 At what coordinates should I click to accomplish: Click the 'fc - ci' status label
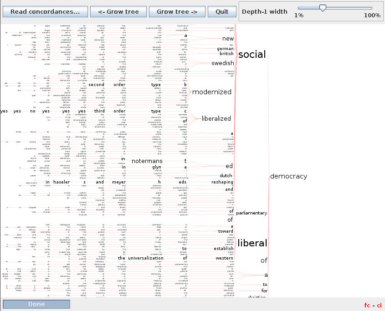point(373,305)
